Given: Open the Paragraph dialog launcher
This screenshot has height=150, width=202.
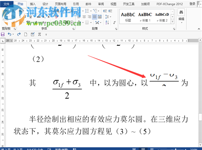Looking at the screenshot, I should click(116, 29).
